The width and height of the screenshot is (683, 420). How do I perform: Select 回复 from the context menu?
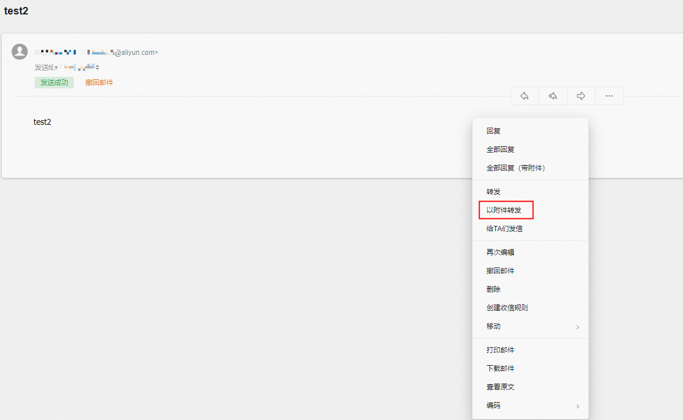coord(493,131)
